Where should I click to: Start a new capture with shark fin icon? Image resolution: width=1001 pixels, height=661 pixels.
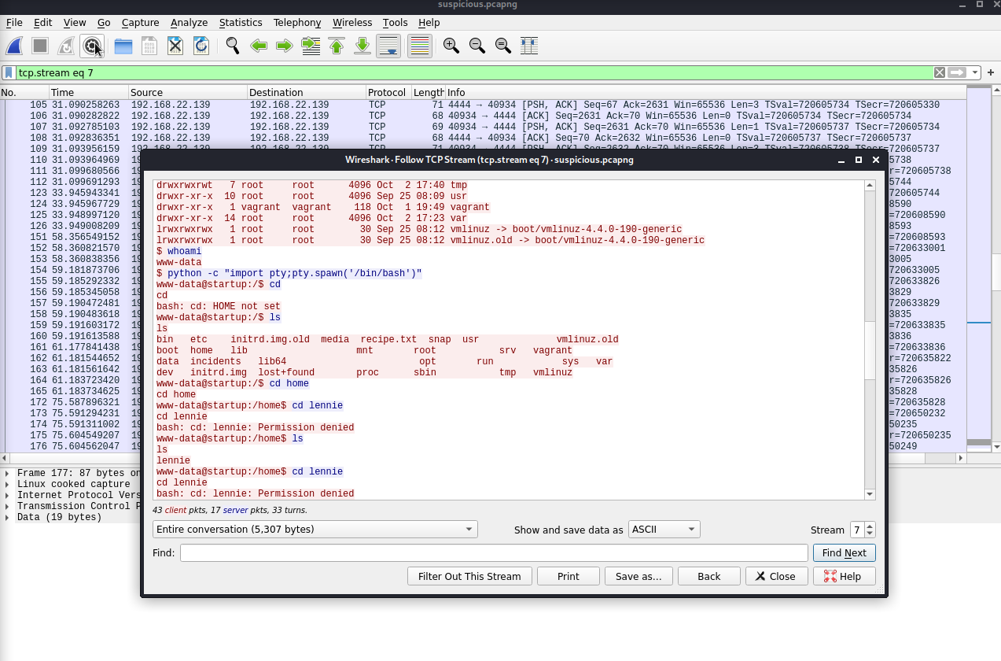[16, 46]
